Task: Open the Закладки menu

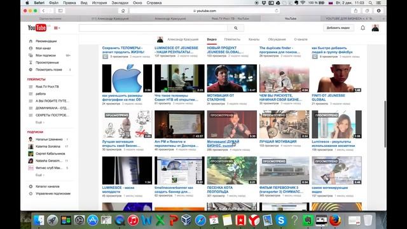Action: pos(120,3)
